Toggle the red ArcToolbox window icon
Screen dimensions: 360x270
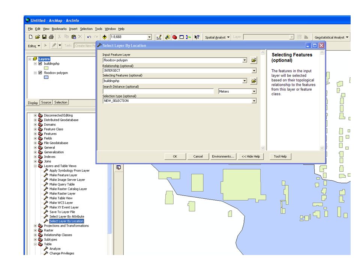click(175, 37)
